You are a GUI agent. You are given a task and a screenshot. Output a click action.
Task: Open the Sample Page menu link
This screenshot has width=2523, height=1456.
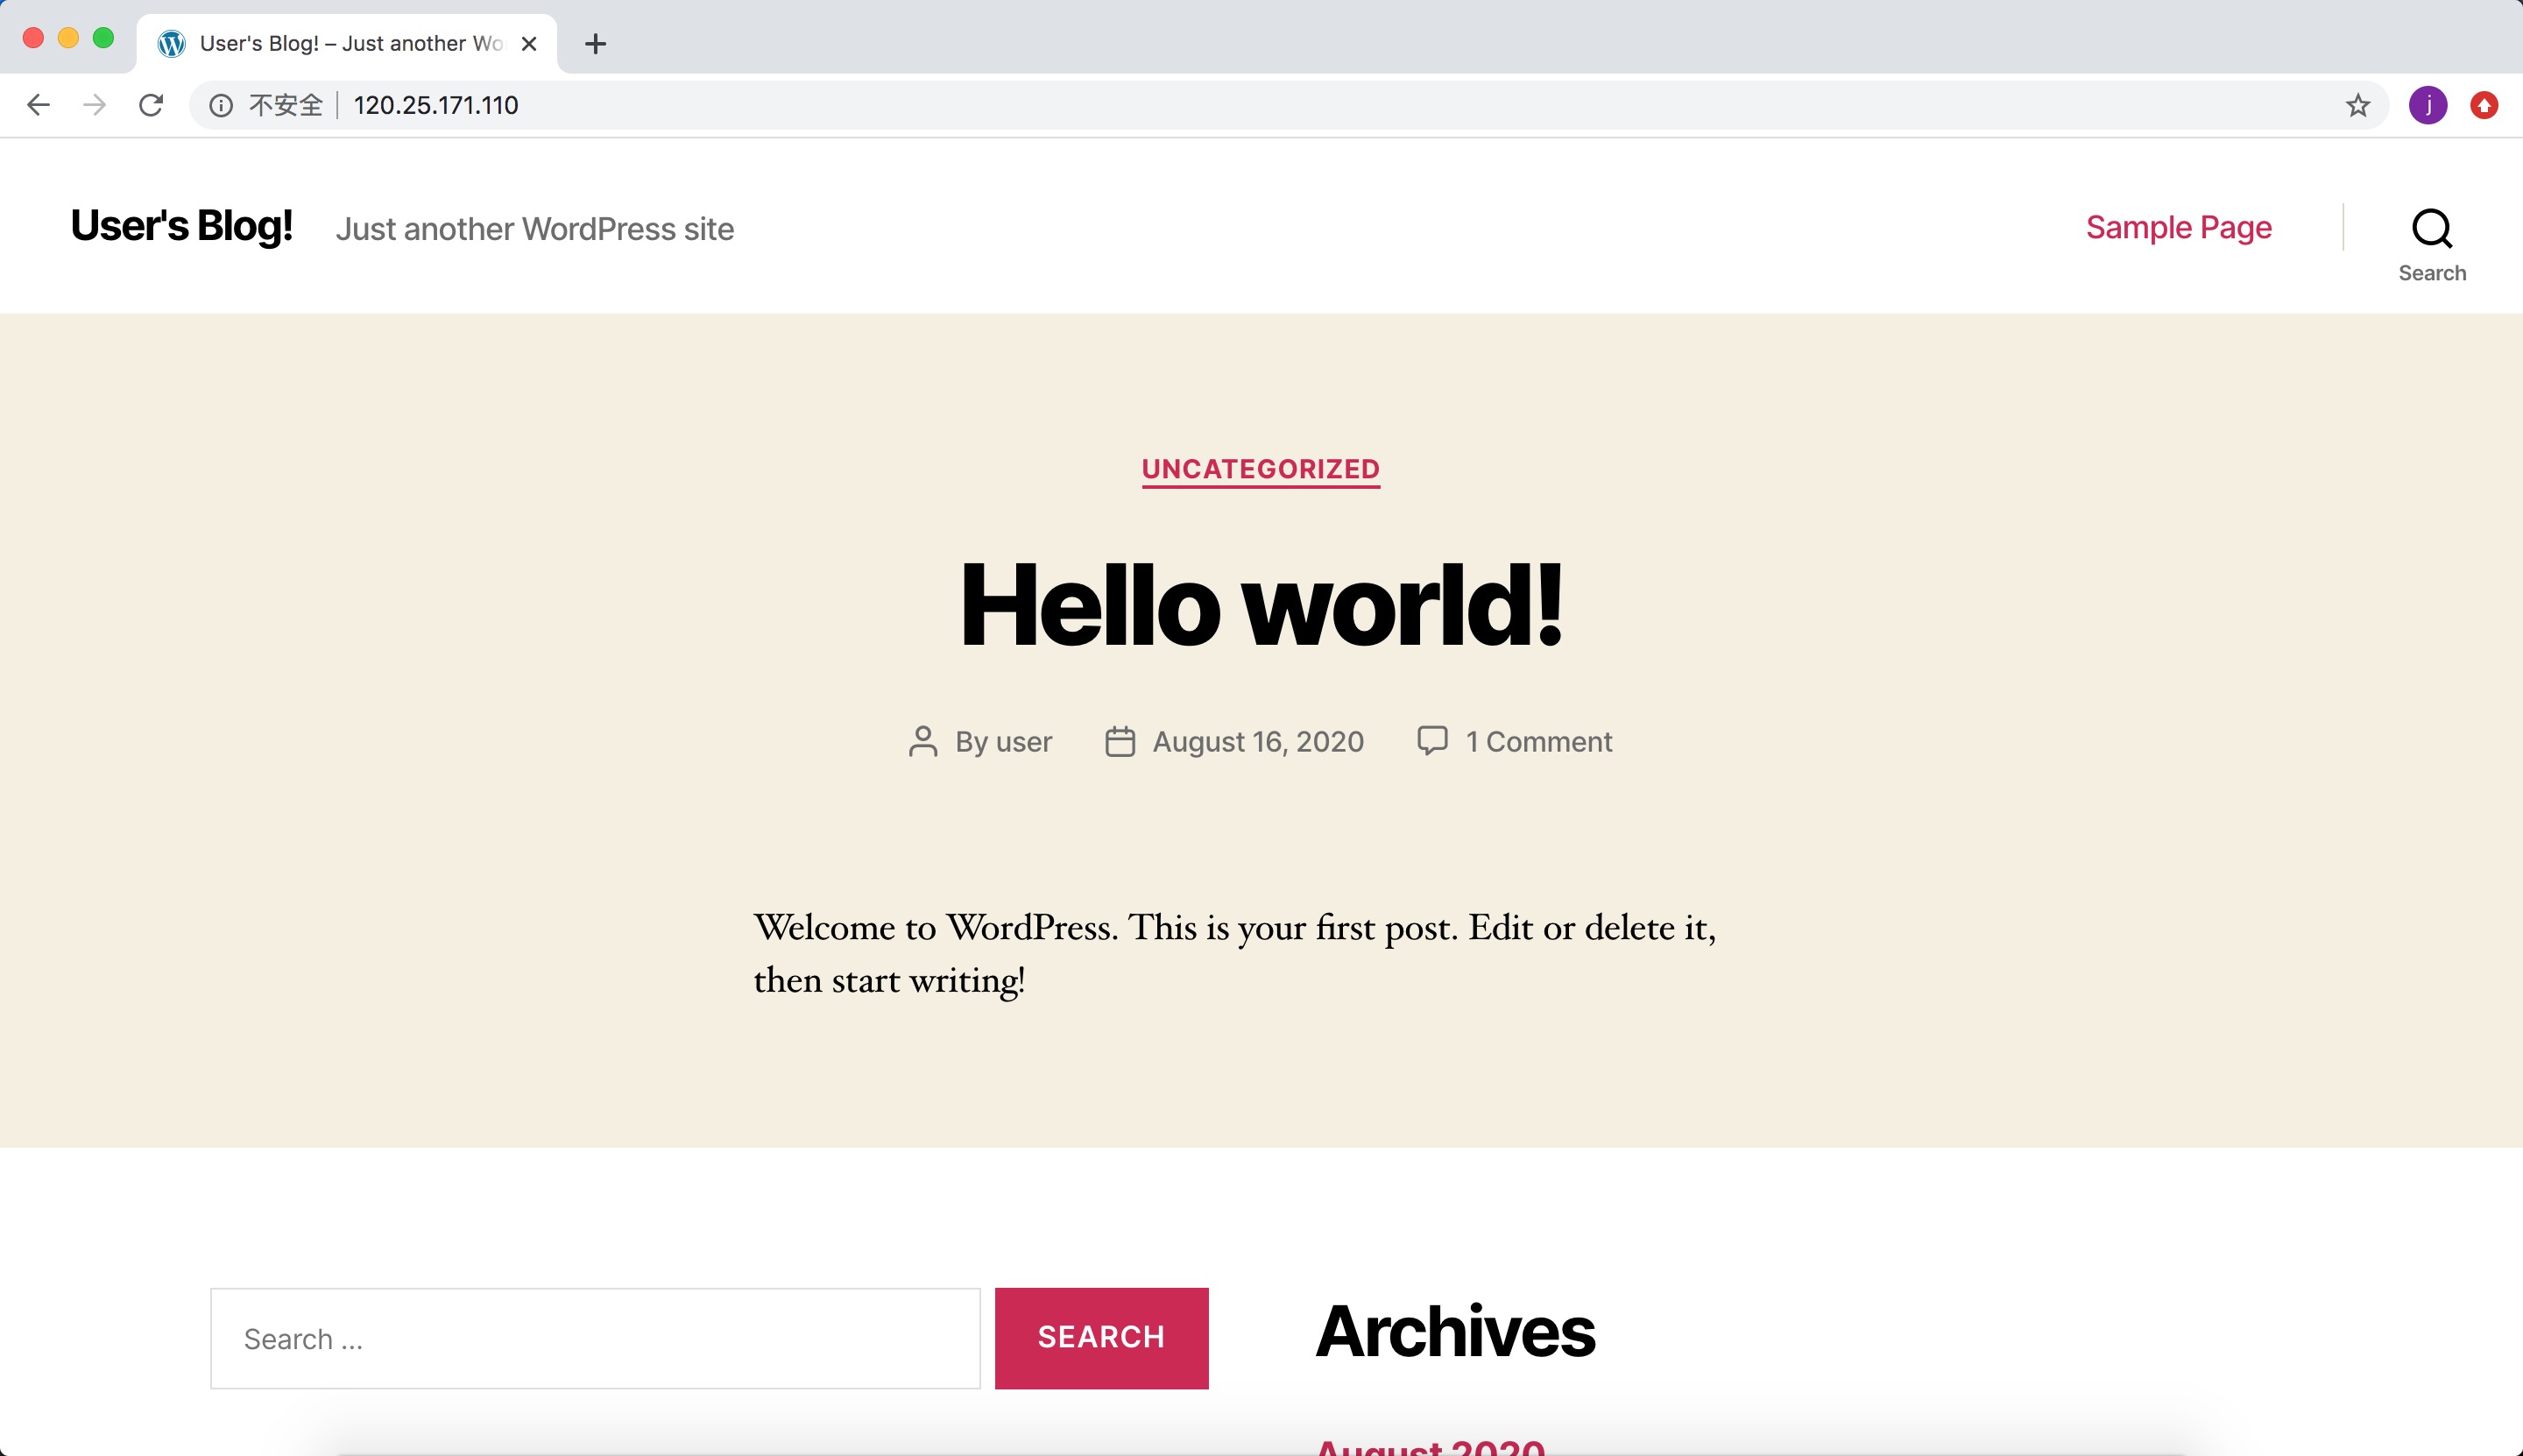click(2178, 228)
